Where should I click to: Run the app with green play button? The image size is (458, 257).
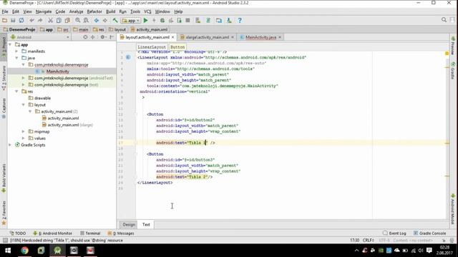point(145,21)
